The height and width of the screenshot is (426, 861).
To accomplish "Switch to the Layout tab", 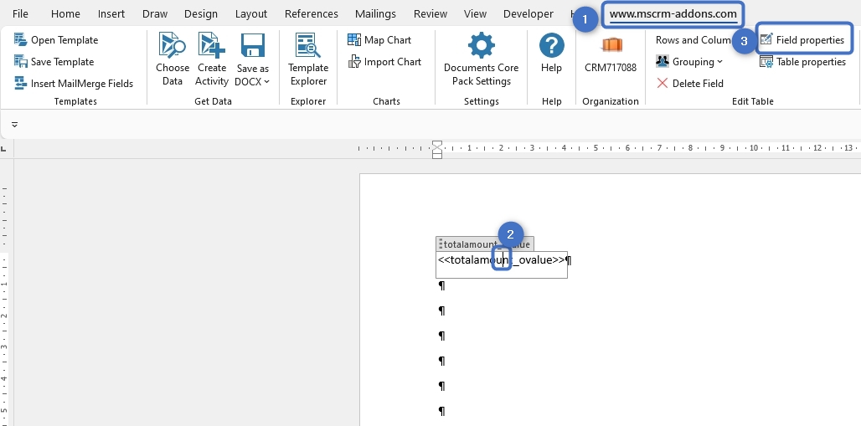I will point(251,13).
